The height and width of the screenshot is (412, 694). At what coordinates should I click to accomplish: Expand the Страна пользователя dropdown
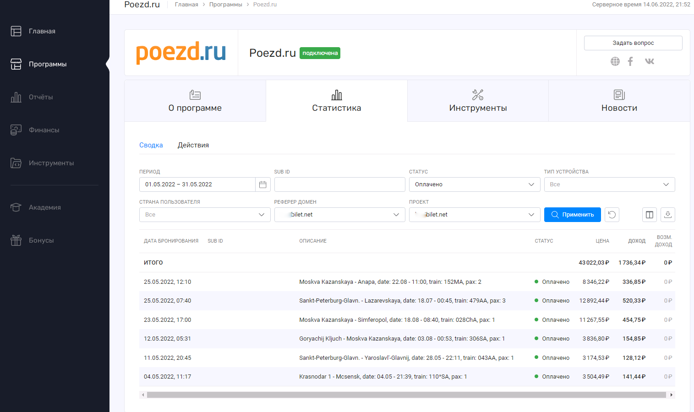(x=205, y=215)
